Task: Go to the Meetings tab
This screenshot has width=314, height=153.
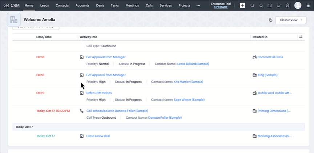Action: click(x=132, y=5)
